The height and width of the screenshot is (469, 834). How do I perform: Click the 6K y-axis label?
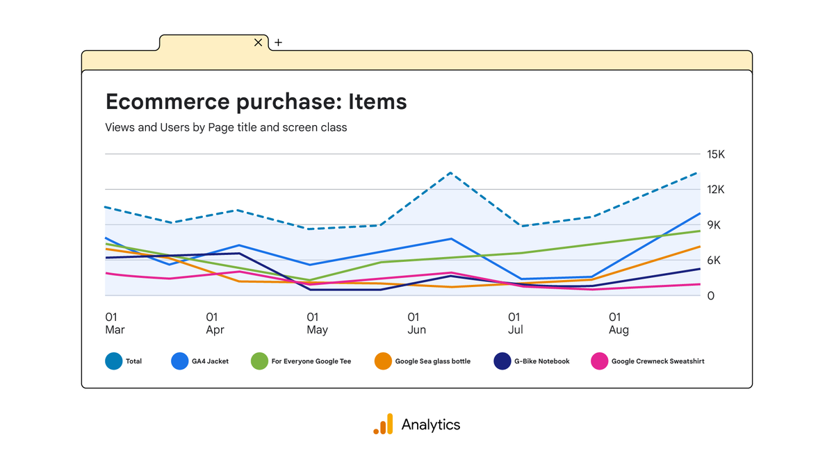point(713,261)
